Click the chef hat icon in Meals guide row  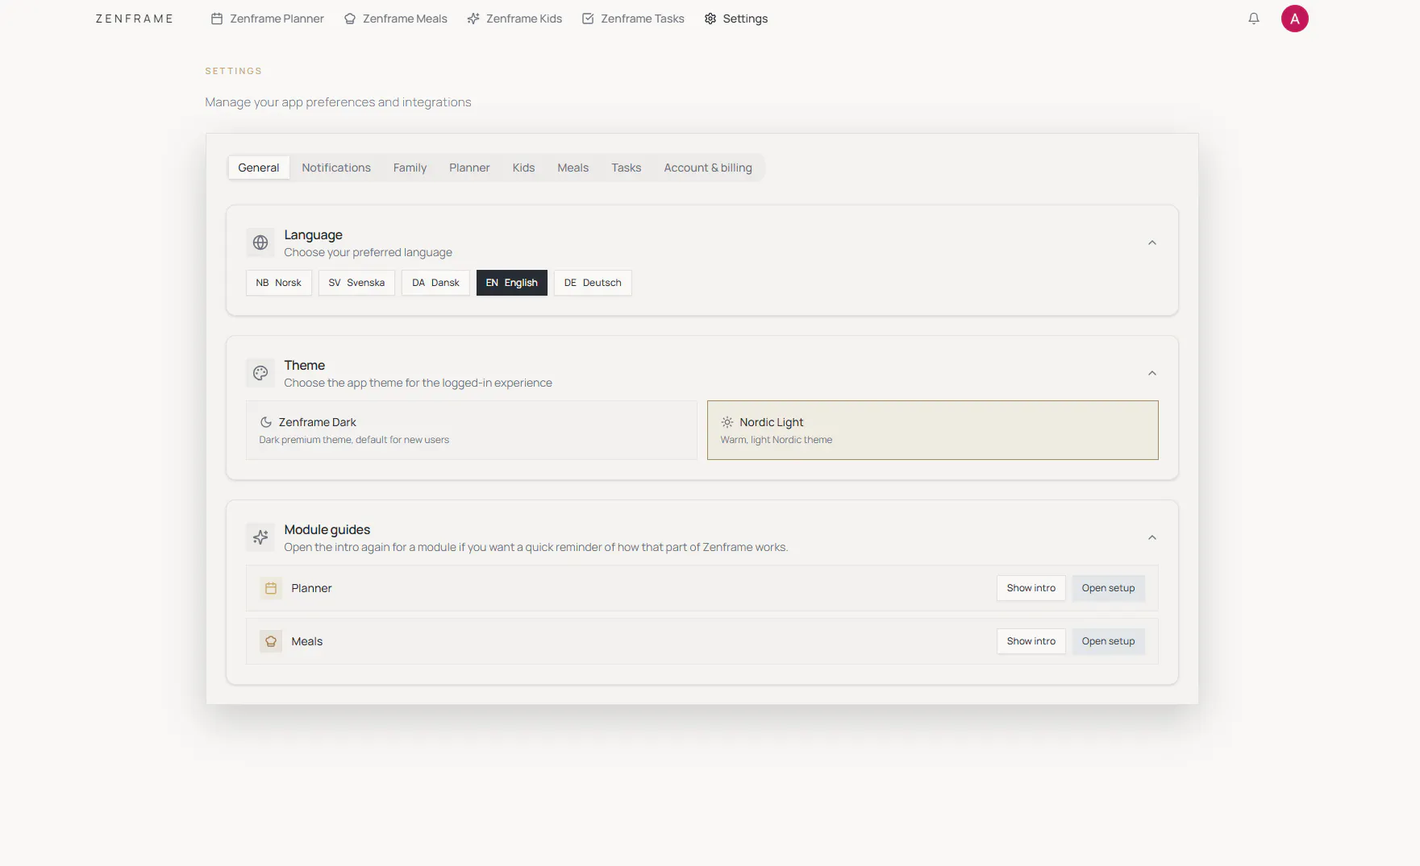(271, 641)
